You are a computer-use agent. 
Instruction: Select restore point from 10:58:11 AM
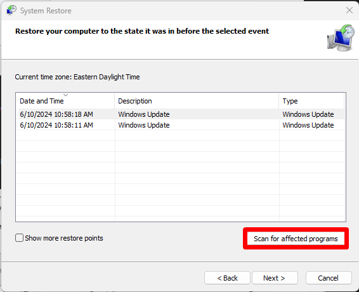click(x=180, y=125)
